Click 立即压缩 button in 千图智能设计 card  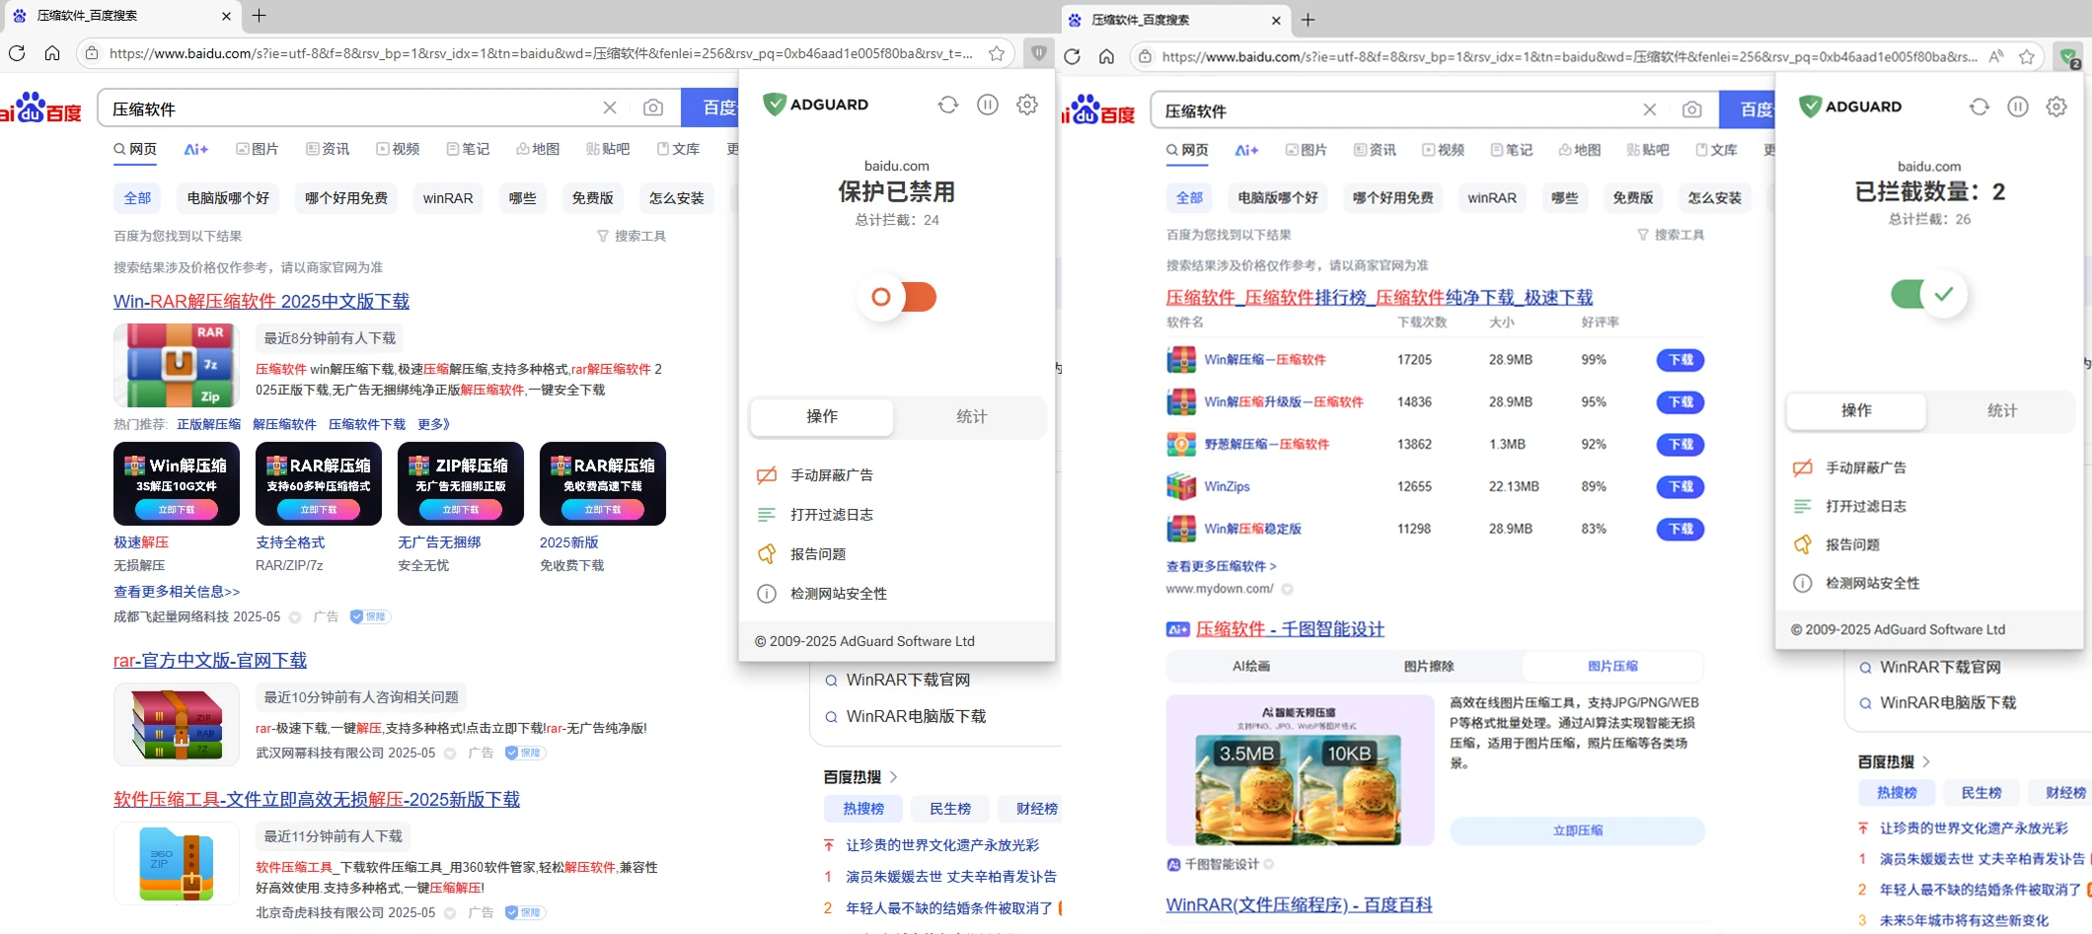click(1577, 830)
